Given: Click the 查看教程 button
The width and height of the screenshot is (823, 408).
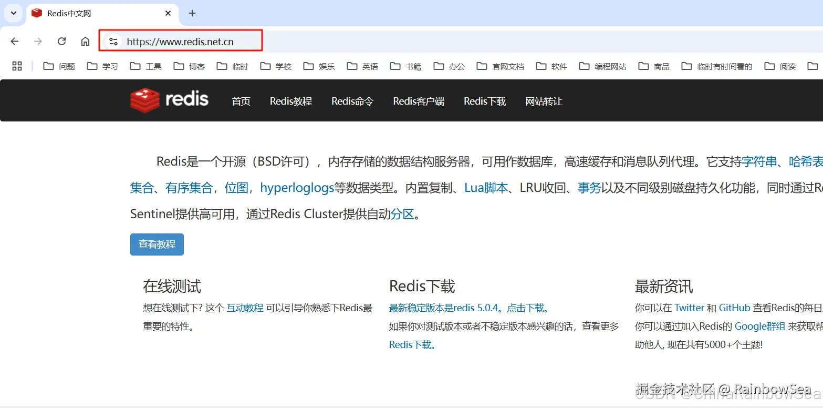Looking at the screenshot, I should pos(157,244).
